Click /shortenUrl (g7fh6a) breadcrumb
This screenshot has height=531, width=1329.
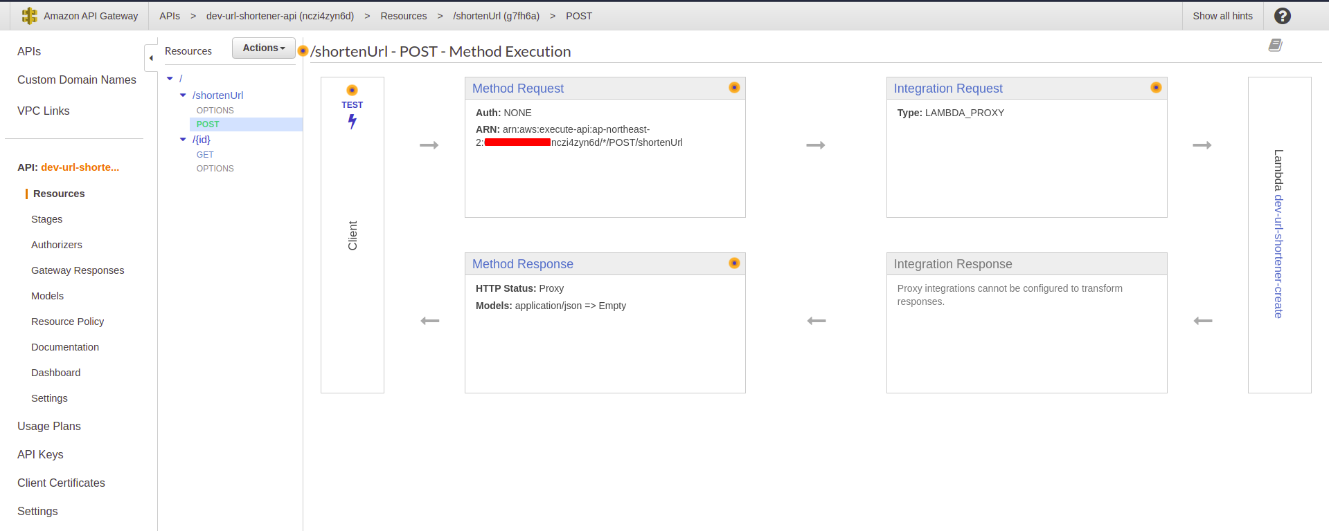[x=497, y=16]
